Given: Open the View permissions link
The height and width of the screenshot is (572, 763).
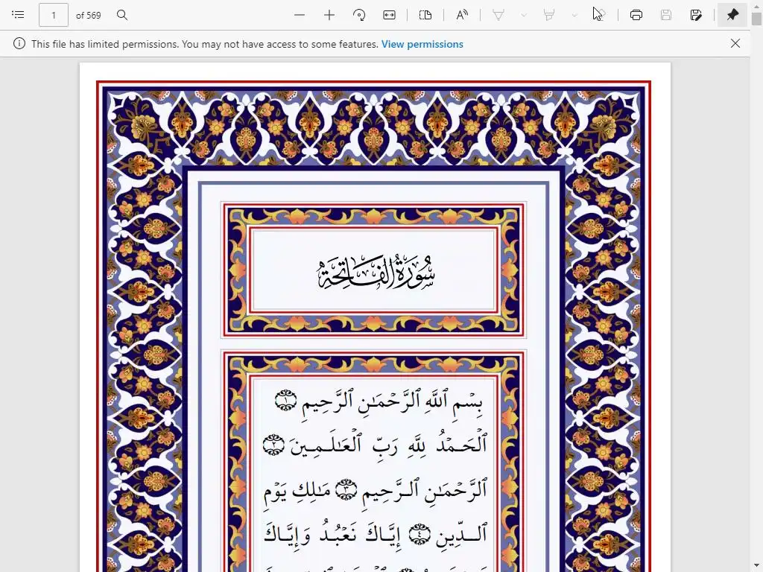Looking at the screenshot, I should point(422,44).
